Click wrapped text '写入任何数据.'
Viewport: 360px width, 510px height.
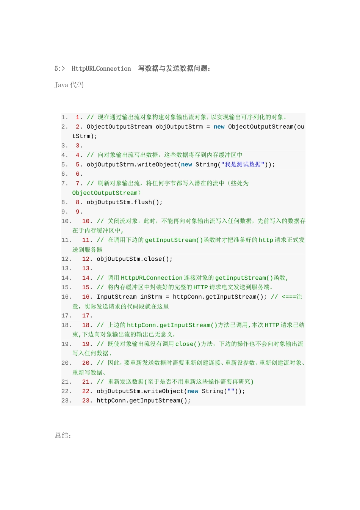tap(92, 353)
